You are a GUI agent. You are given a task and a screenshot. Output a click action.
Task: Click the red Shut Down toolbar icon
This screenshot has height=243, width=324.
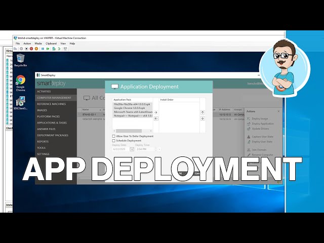(x=31, y=49)
